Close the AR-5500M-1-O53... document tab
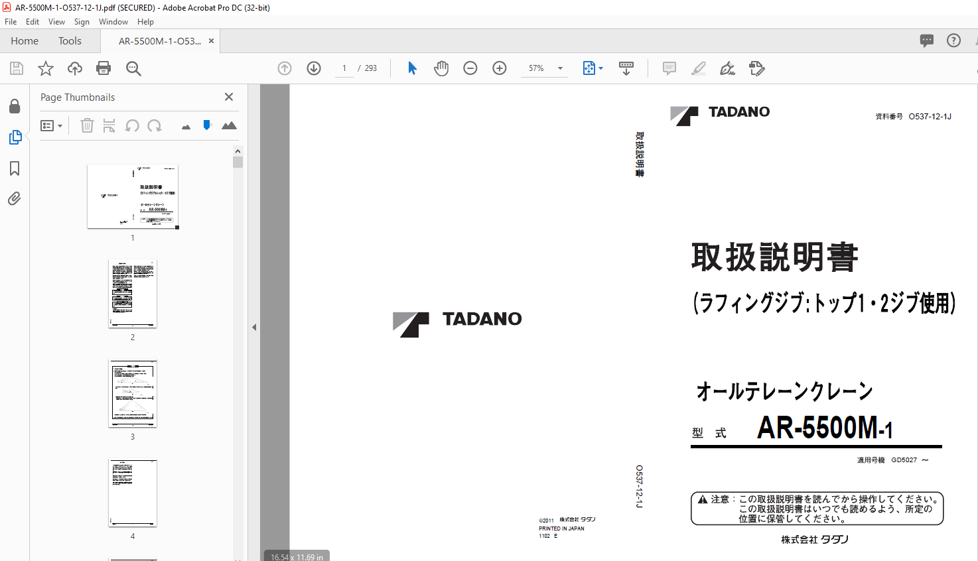 click(x=211, y=41)
